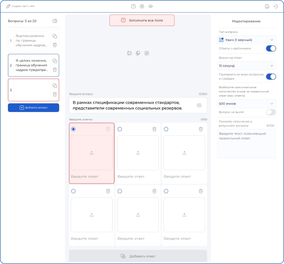Duplicate question 2 with the copy icon

click(54, 61)
